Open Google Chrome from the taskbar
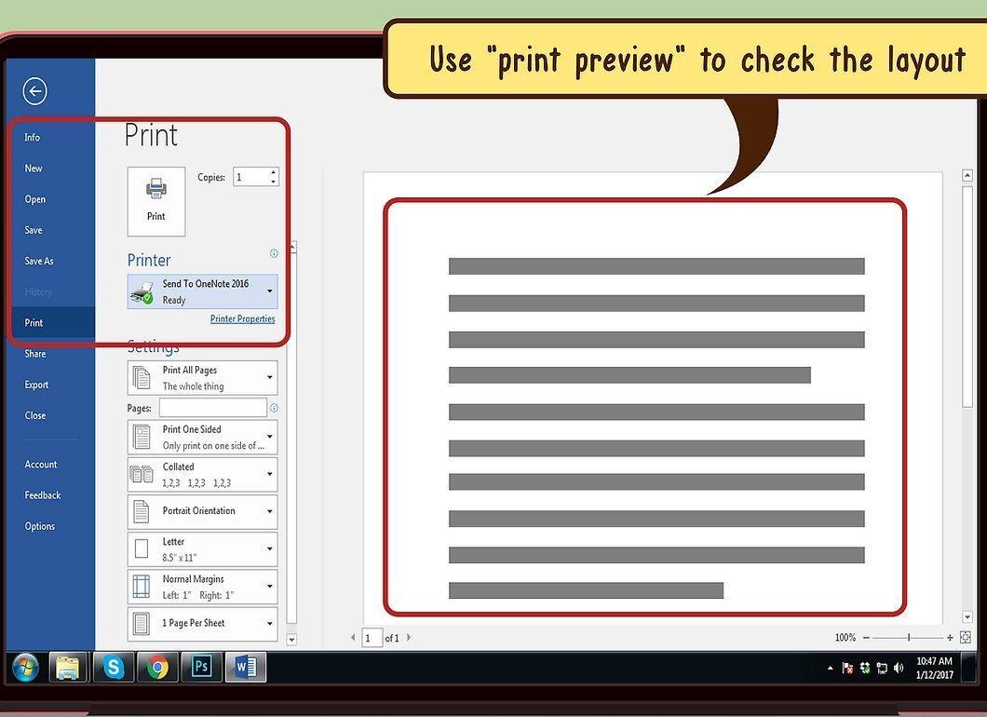 point(157,668)
